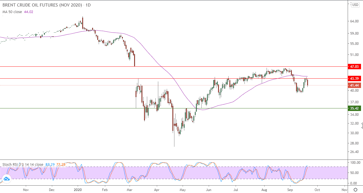Click the 30.00 price axis value
The width and height of the screenshot is (363, 193).
[354, 133]
